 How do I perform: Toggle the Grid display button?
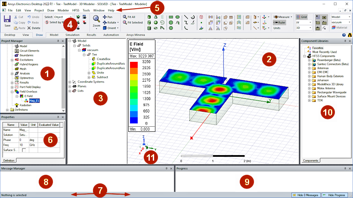(x=302, y=17)
